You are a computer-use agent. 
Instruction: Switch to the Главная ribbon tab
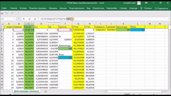[14, 8]
